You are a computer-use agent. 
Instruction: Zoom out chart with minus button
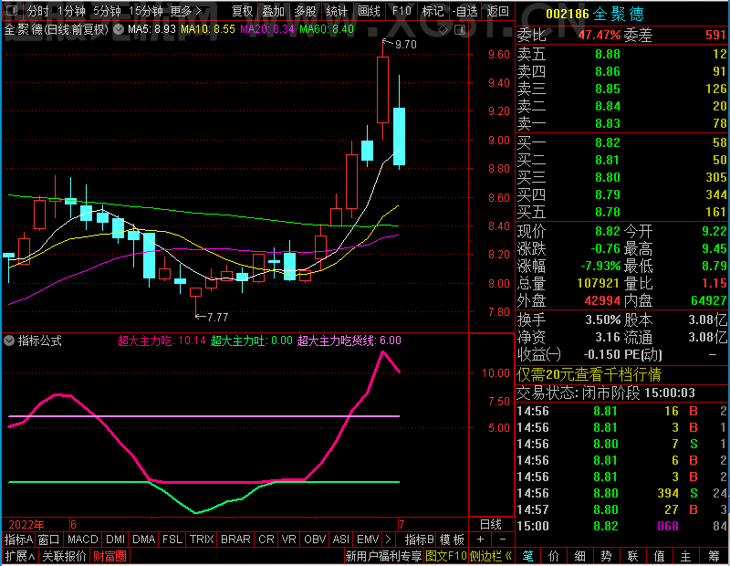pyautogui.click(x=503, y=540)
